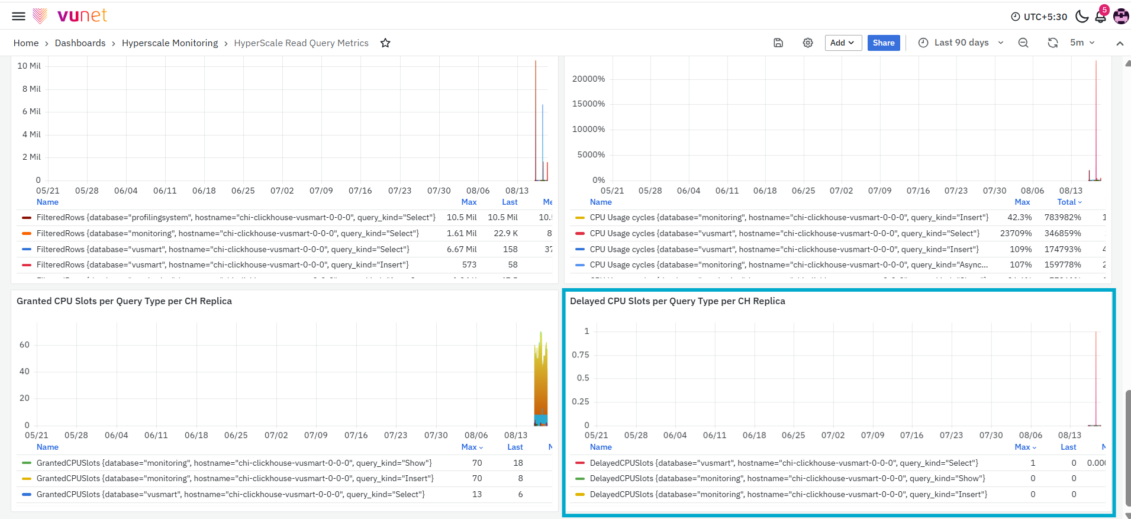The height and width of the screenshot is (519, 1131).
Task: Open dashboard settings gear
Action: click(808, 43)
